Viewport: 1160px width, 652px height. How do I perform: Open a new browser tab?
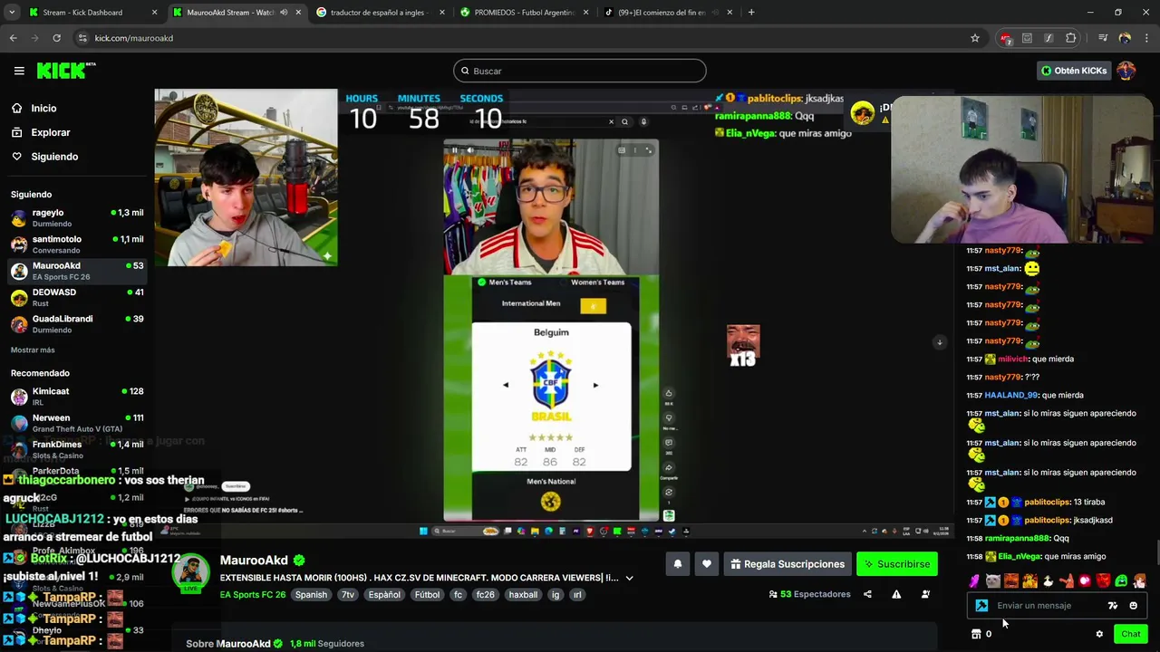pos(751,13)
